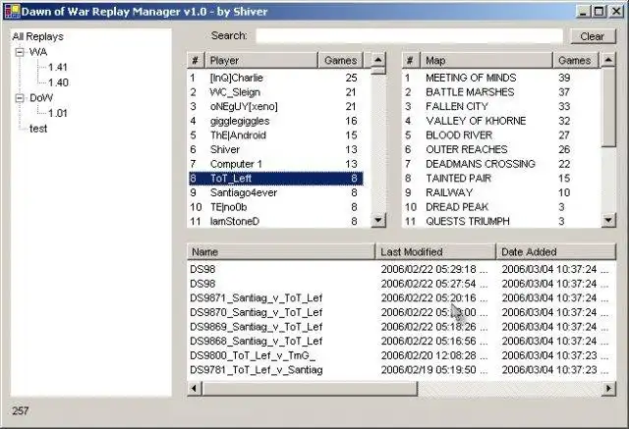The height and width of the screenshot is (429, 629).
Task: Sort players by Games column header
Action: (x=341, y=61)
